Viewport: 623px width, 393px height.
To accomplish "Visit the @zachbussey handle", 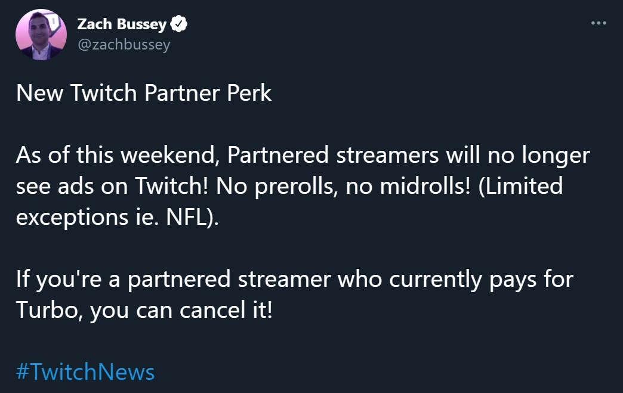I will tap(124, 45).
